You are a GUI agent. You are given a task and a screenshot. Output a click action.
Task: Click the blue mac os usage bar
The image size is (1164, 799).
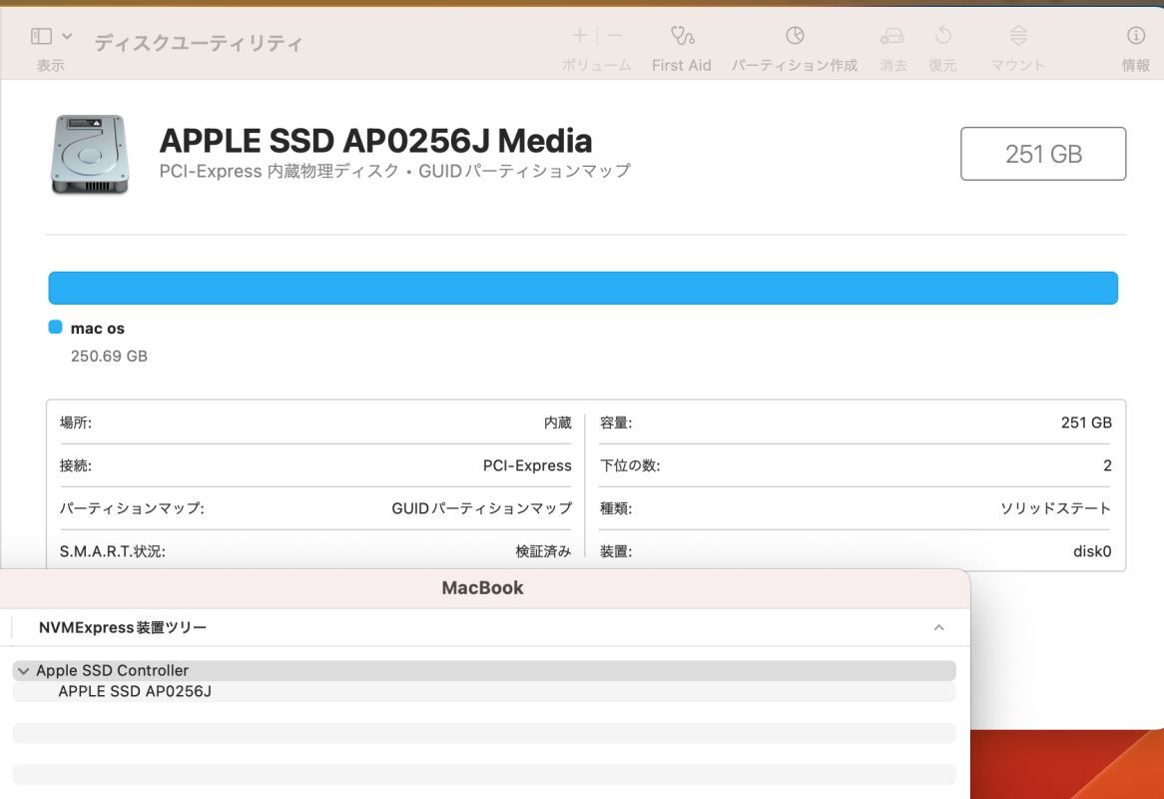pos(582,287)
